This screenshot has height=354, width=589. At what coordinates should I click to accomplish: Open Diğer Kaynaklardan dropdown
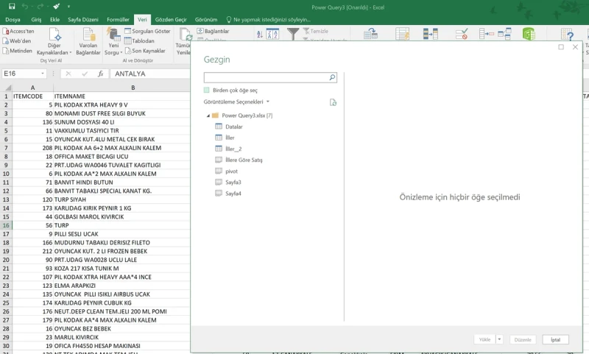(x=54, y=41)
